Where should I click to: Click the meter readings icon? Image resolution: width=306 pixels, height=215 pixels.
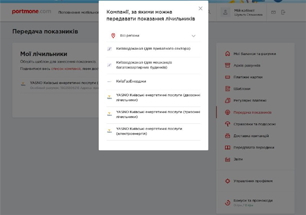(228, 112)
